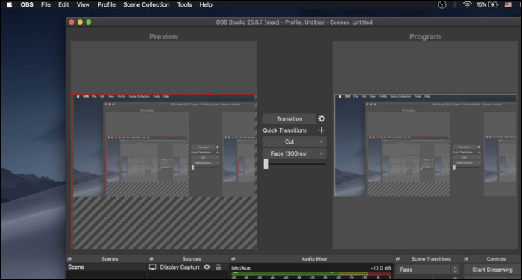Open the Fade scene transition selector
The height and width of the screenshot is (280, 522).
coord(428,270)
